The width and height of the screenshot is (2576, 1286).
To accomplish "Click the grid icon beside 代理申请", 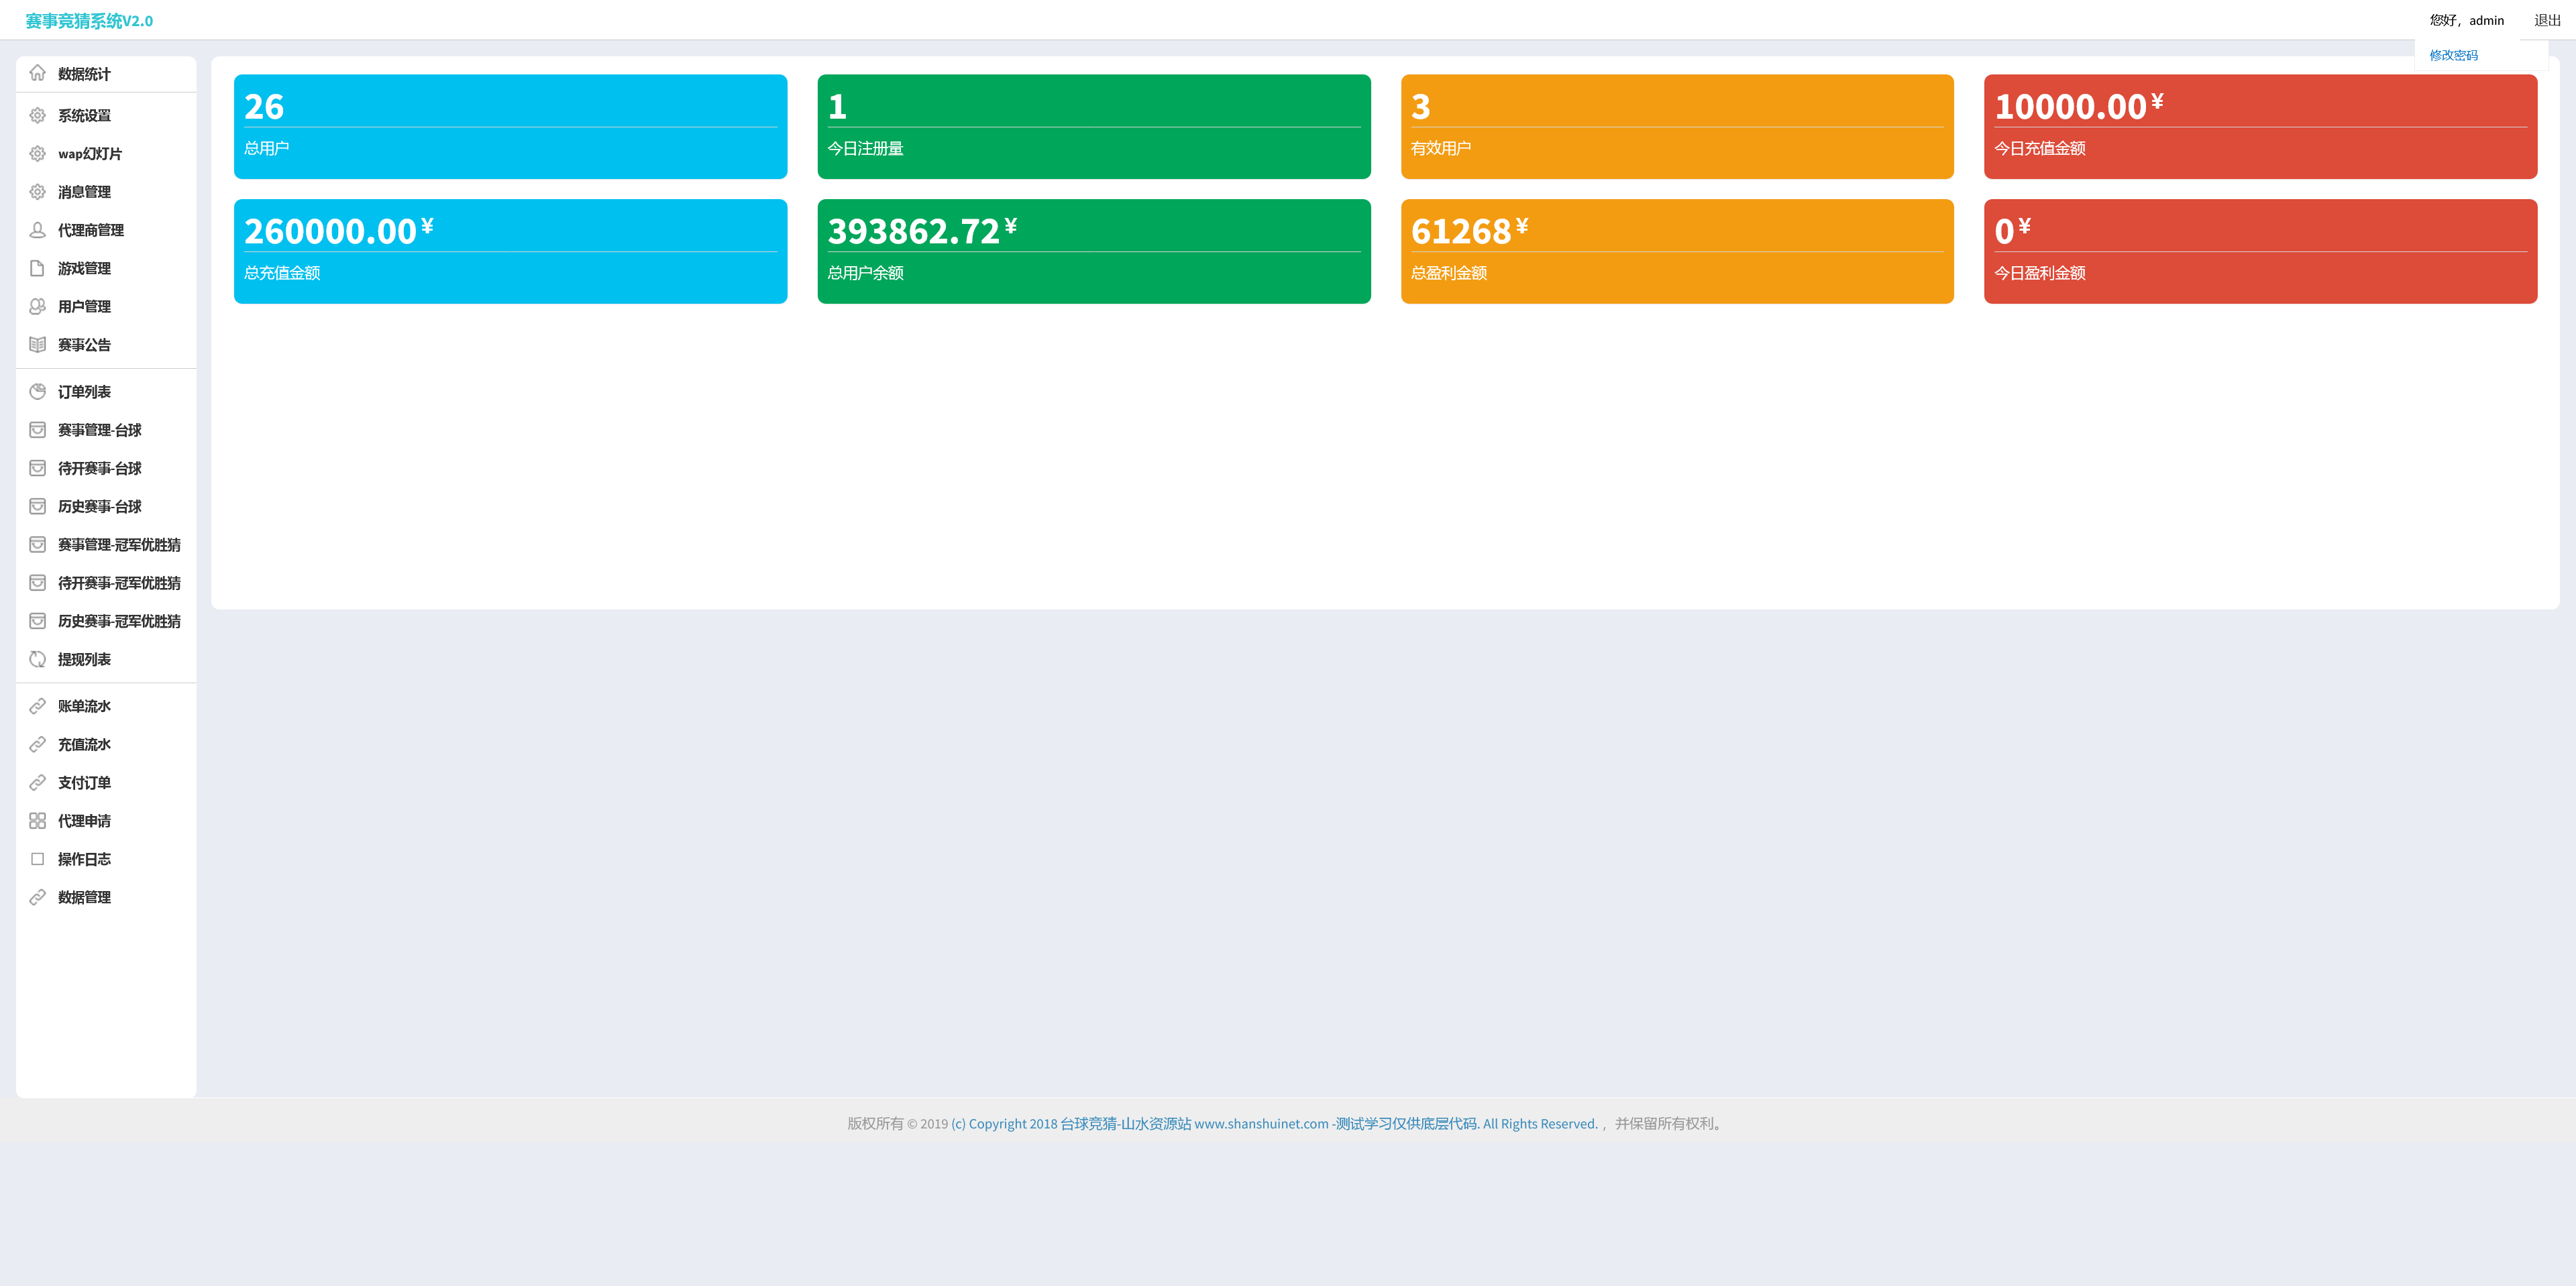I will tap(37, 821).
